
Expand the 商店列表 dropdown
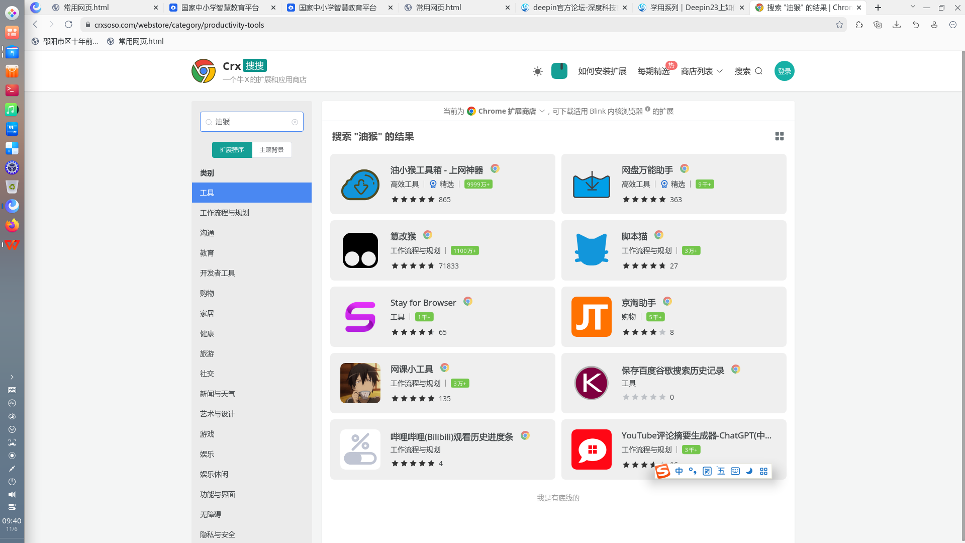pyautogui.click(x=702, y=71)
